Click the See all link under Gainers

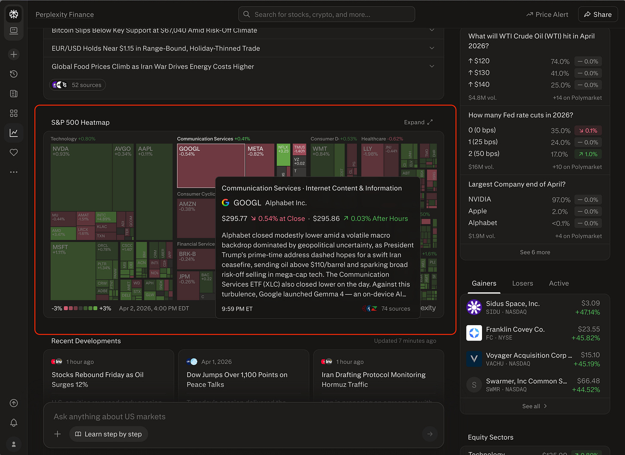click(534, 406)
